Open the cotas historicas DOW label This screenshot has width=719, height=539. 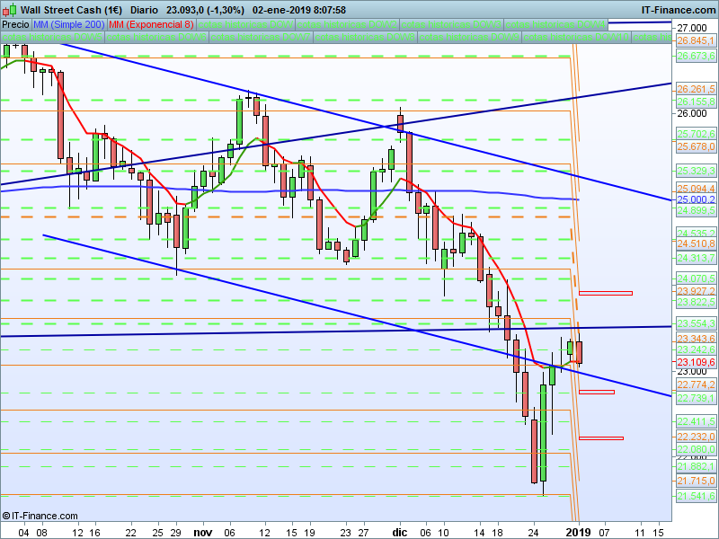click(x=245, y=24)
